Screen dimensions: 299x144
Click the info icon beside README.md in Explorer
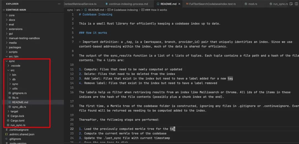(10, 102)
